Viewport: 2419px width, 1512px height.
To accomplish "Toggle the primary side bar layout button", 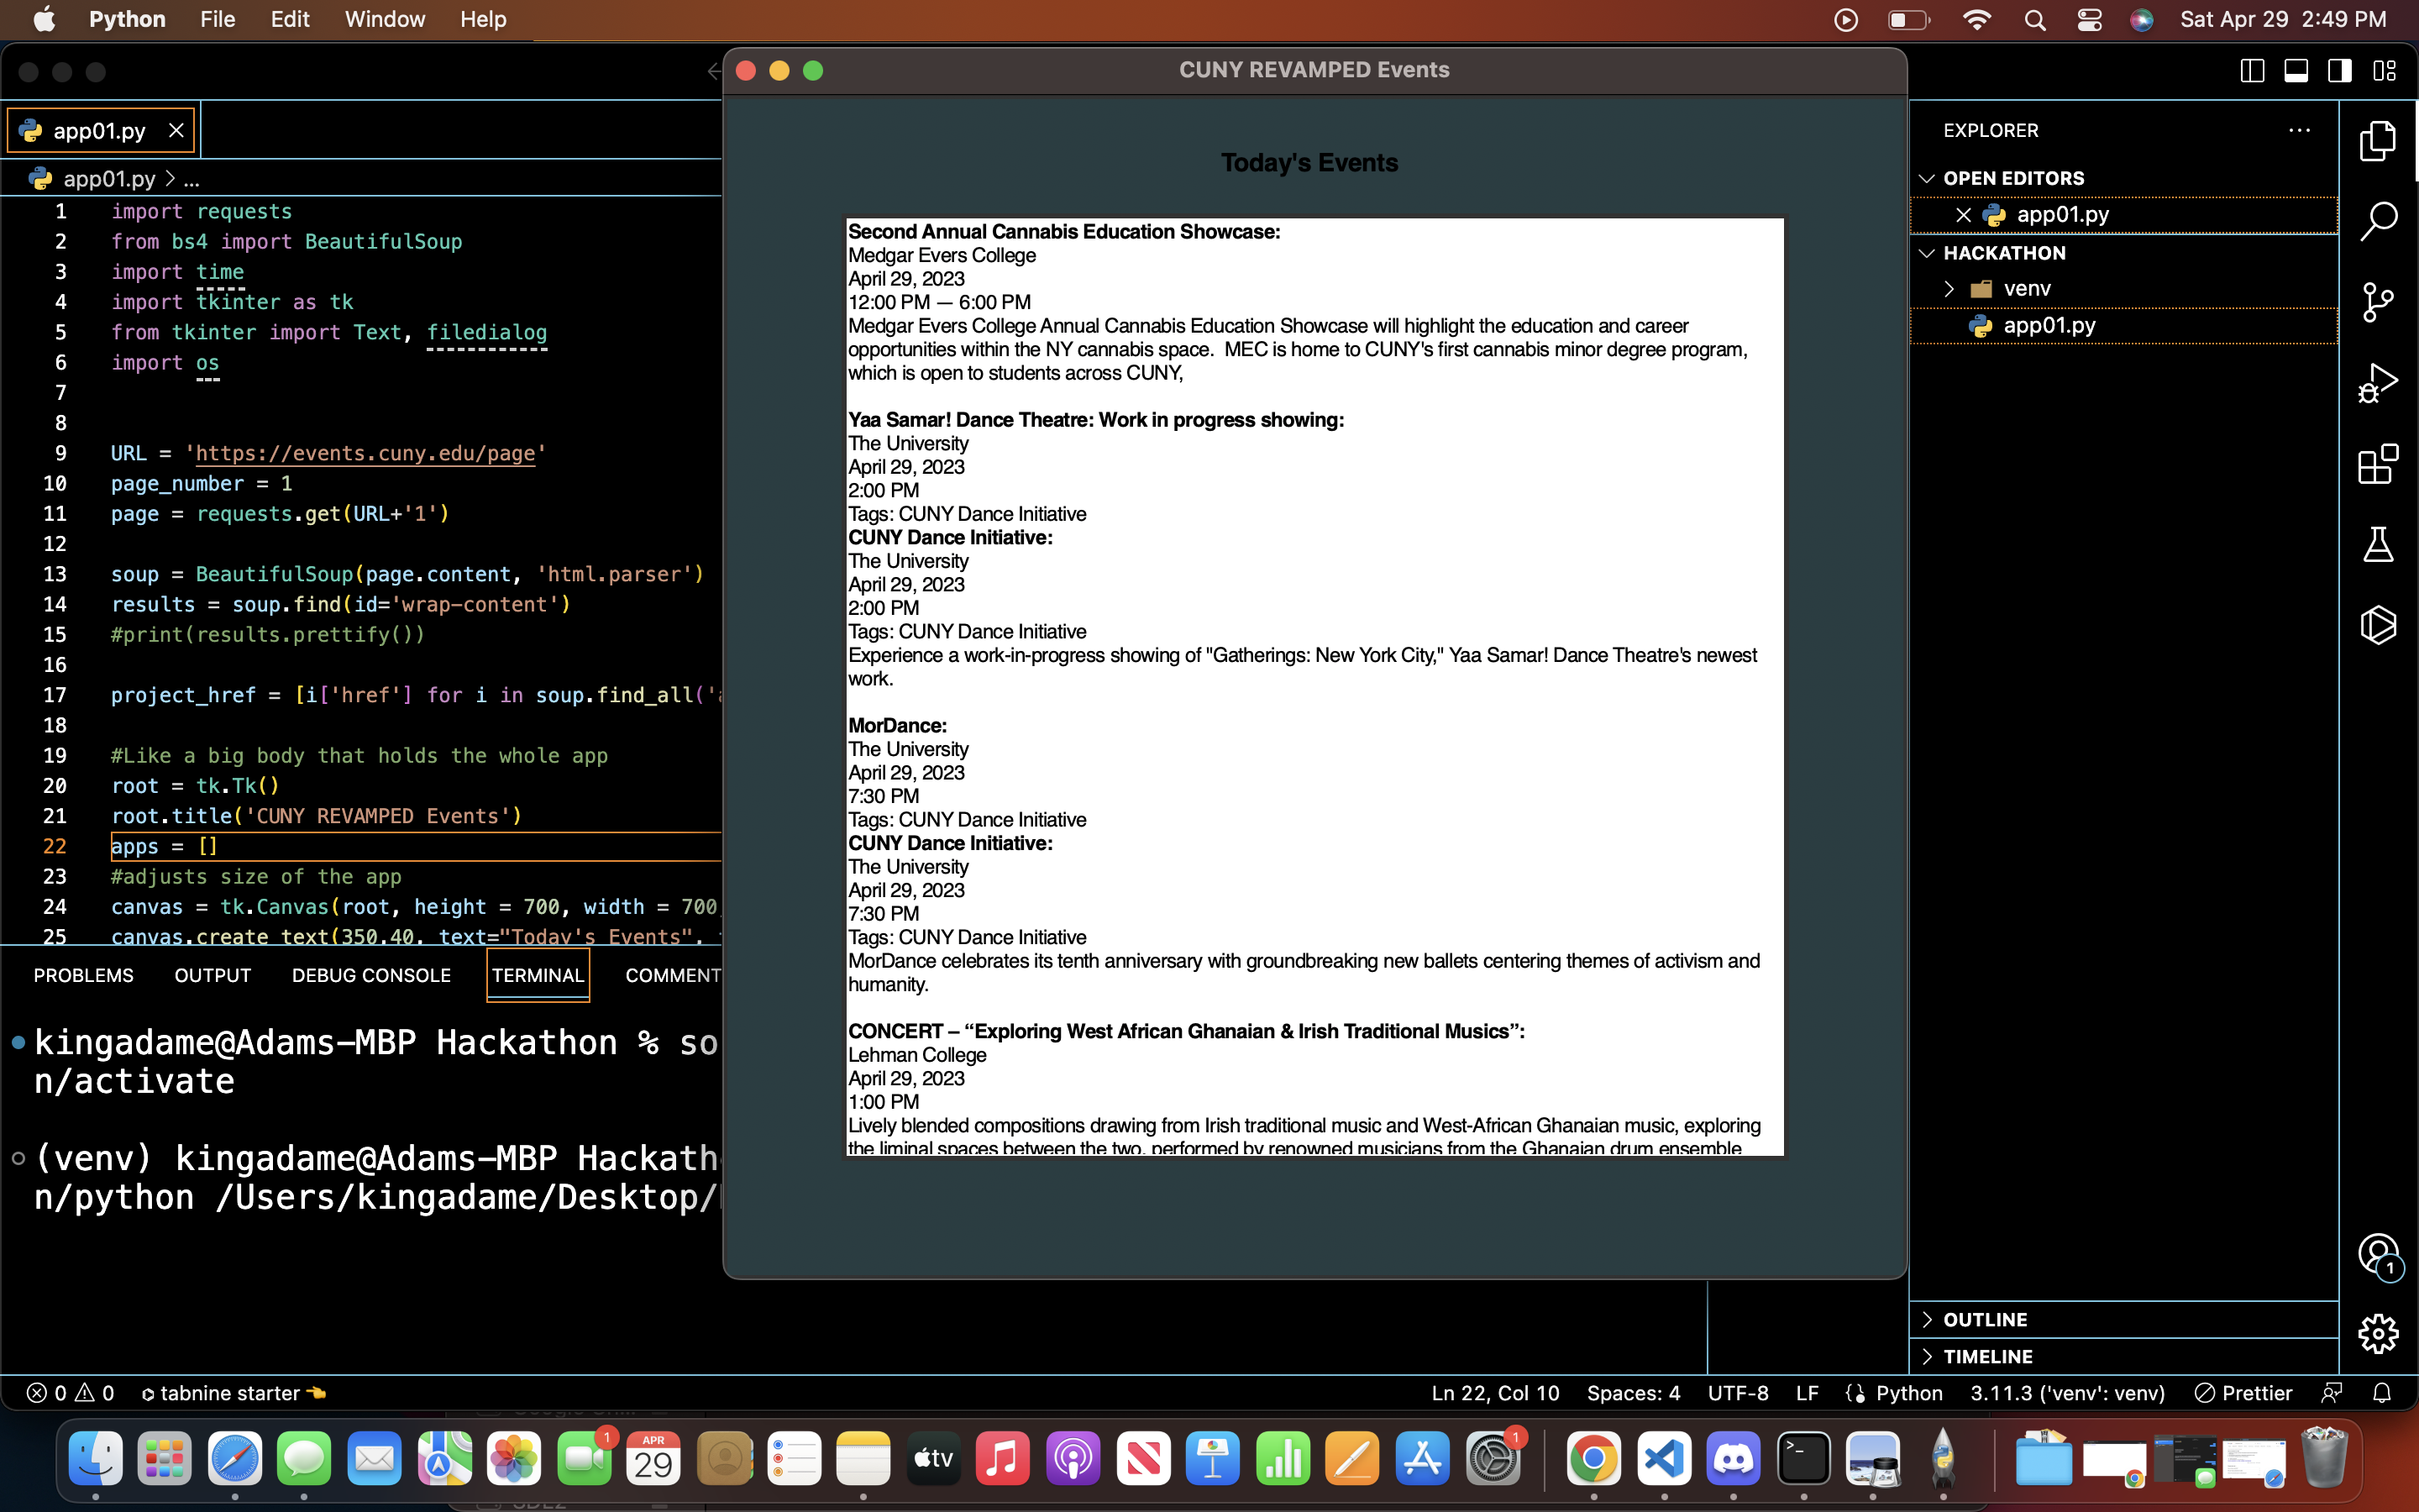I will click(x=2252, y=71).
